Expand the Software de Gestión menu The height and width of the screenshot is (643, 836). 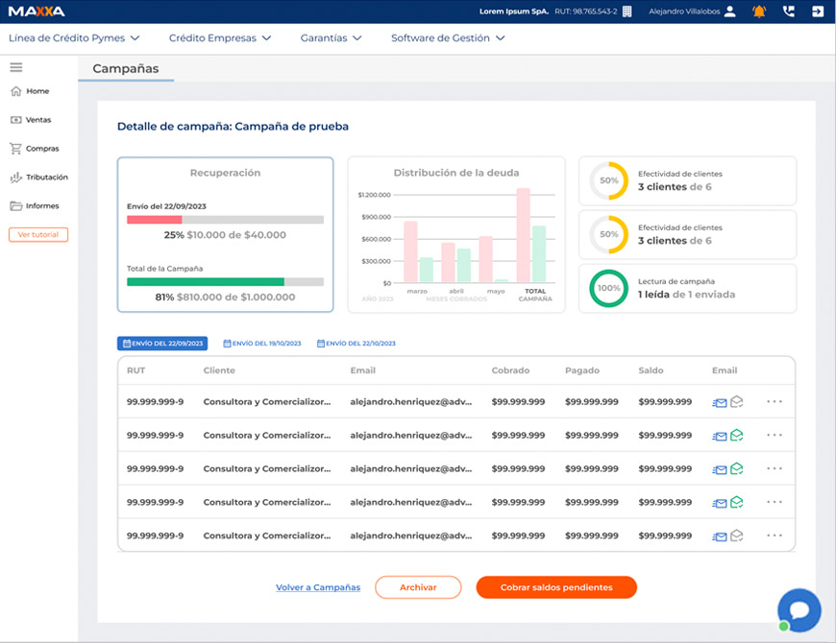[448, 37]
